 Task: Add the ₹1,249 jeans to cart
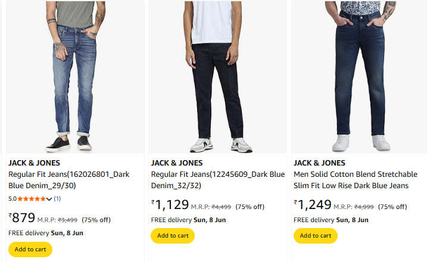pyautogui.click(x=316, y=236)
